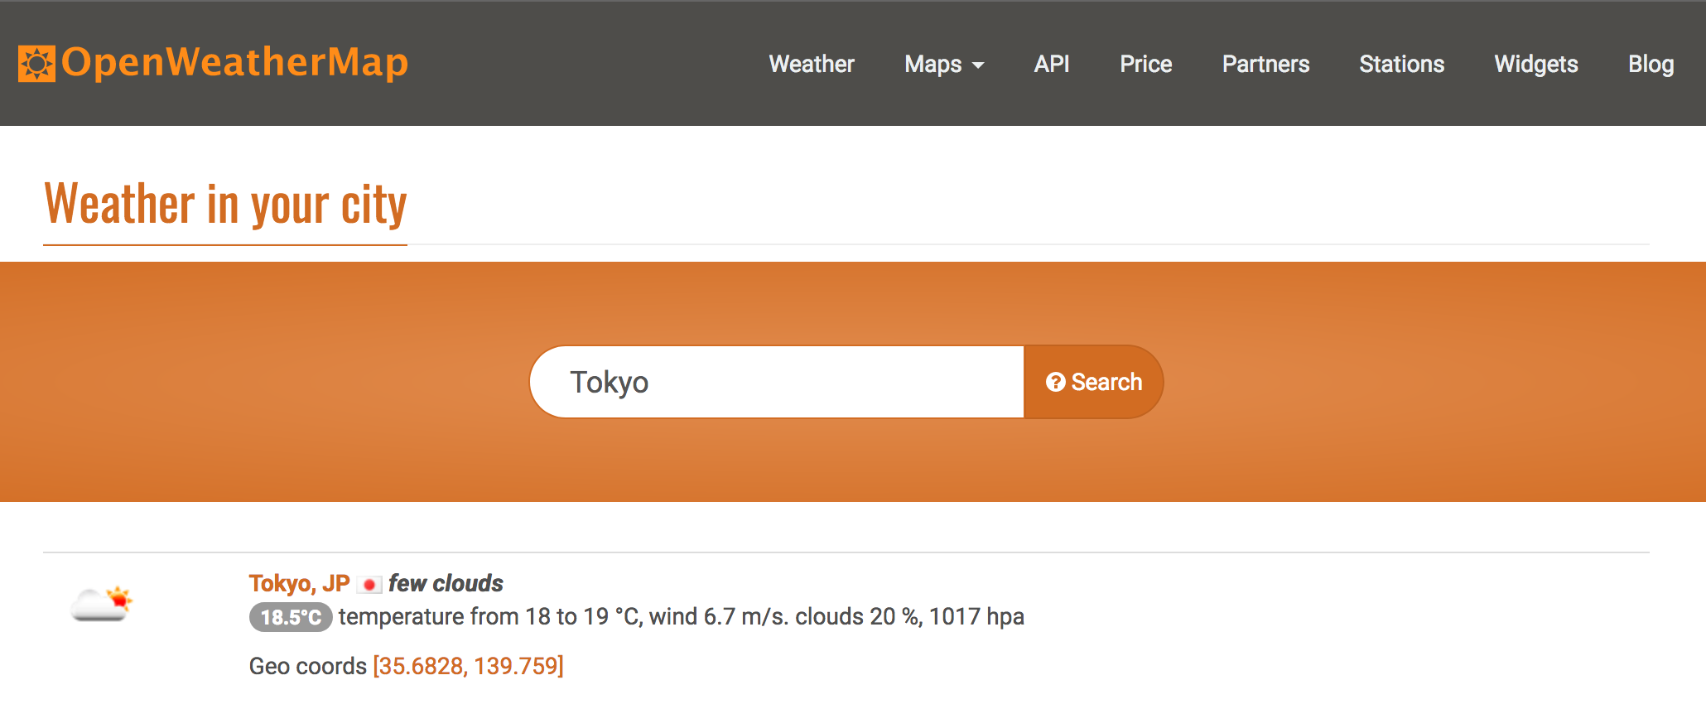Image resolution: width=1706 pixels, height=709 pixels.
Task: Click the OpenWeatherMap brand name link
Action: coord(235,63)
